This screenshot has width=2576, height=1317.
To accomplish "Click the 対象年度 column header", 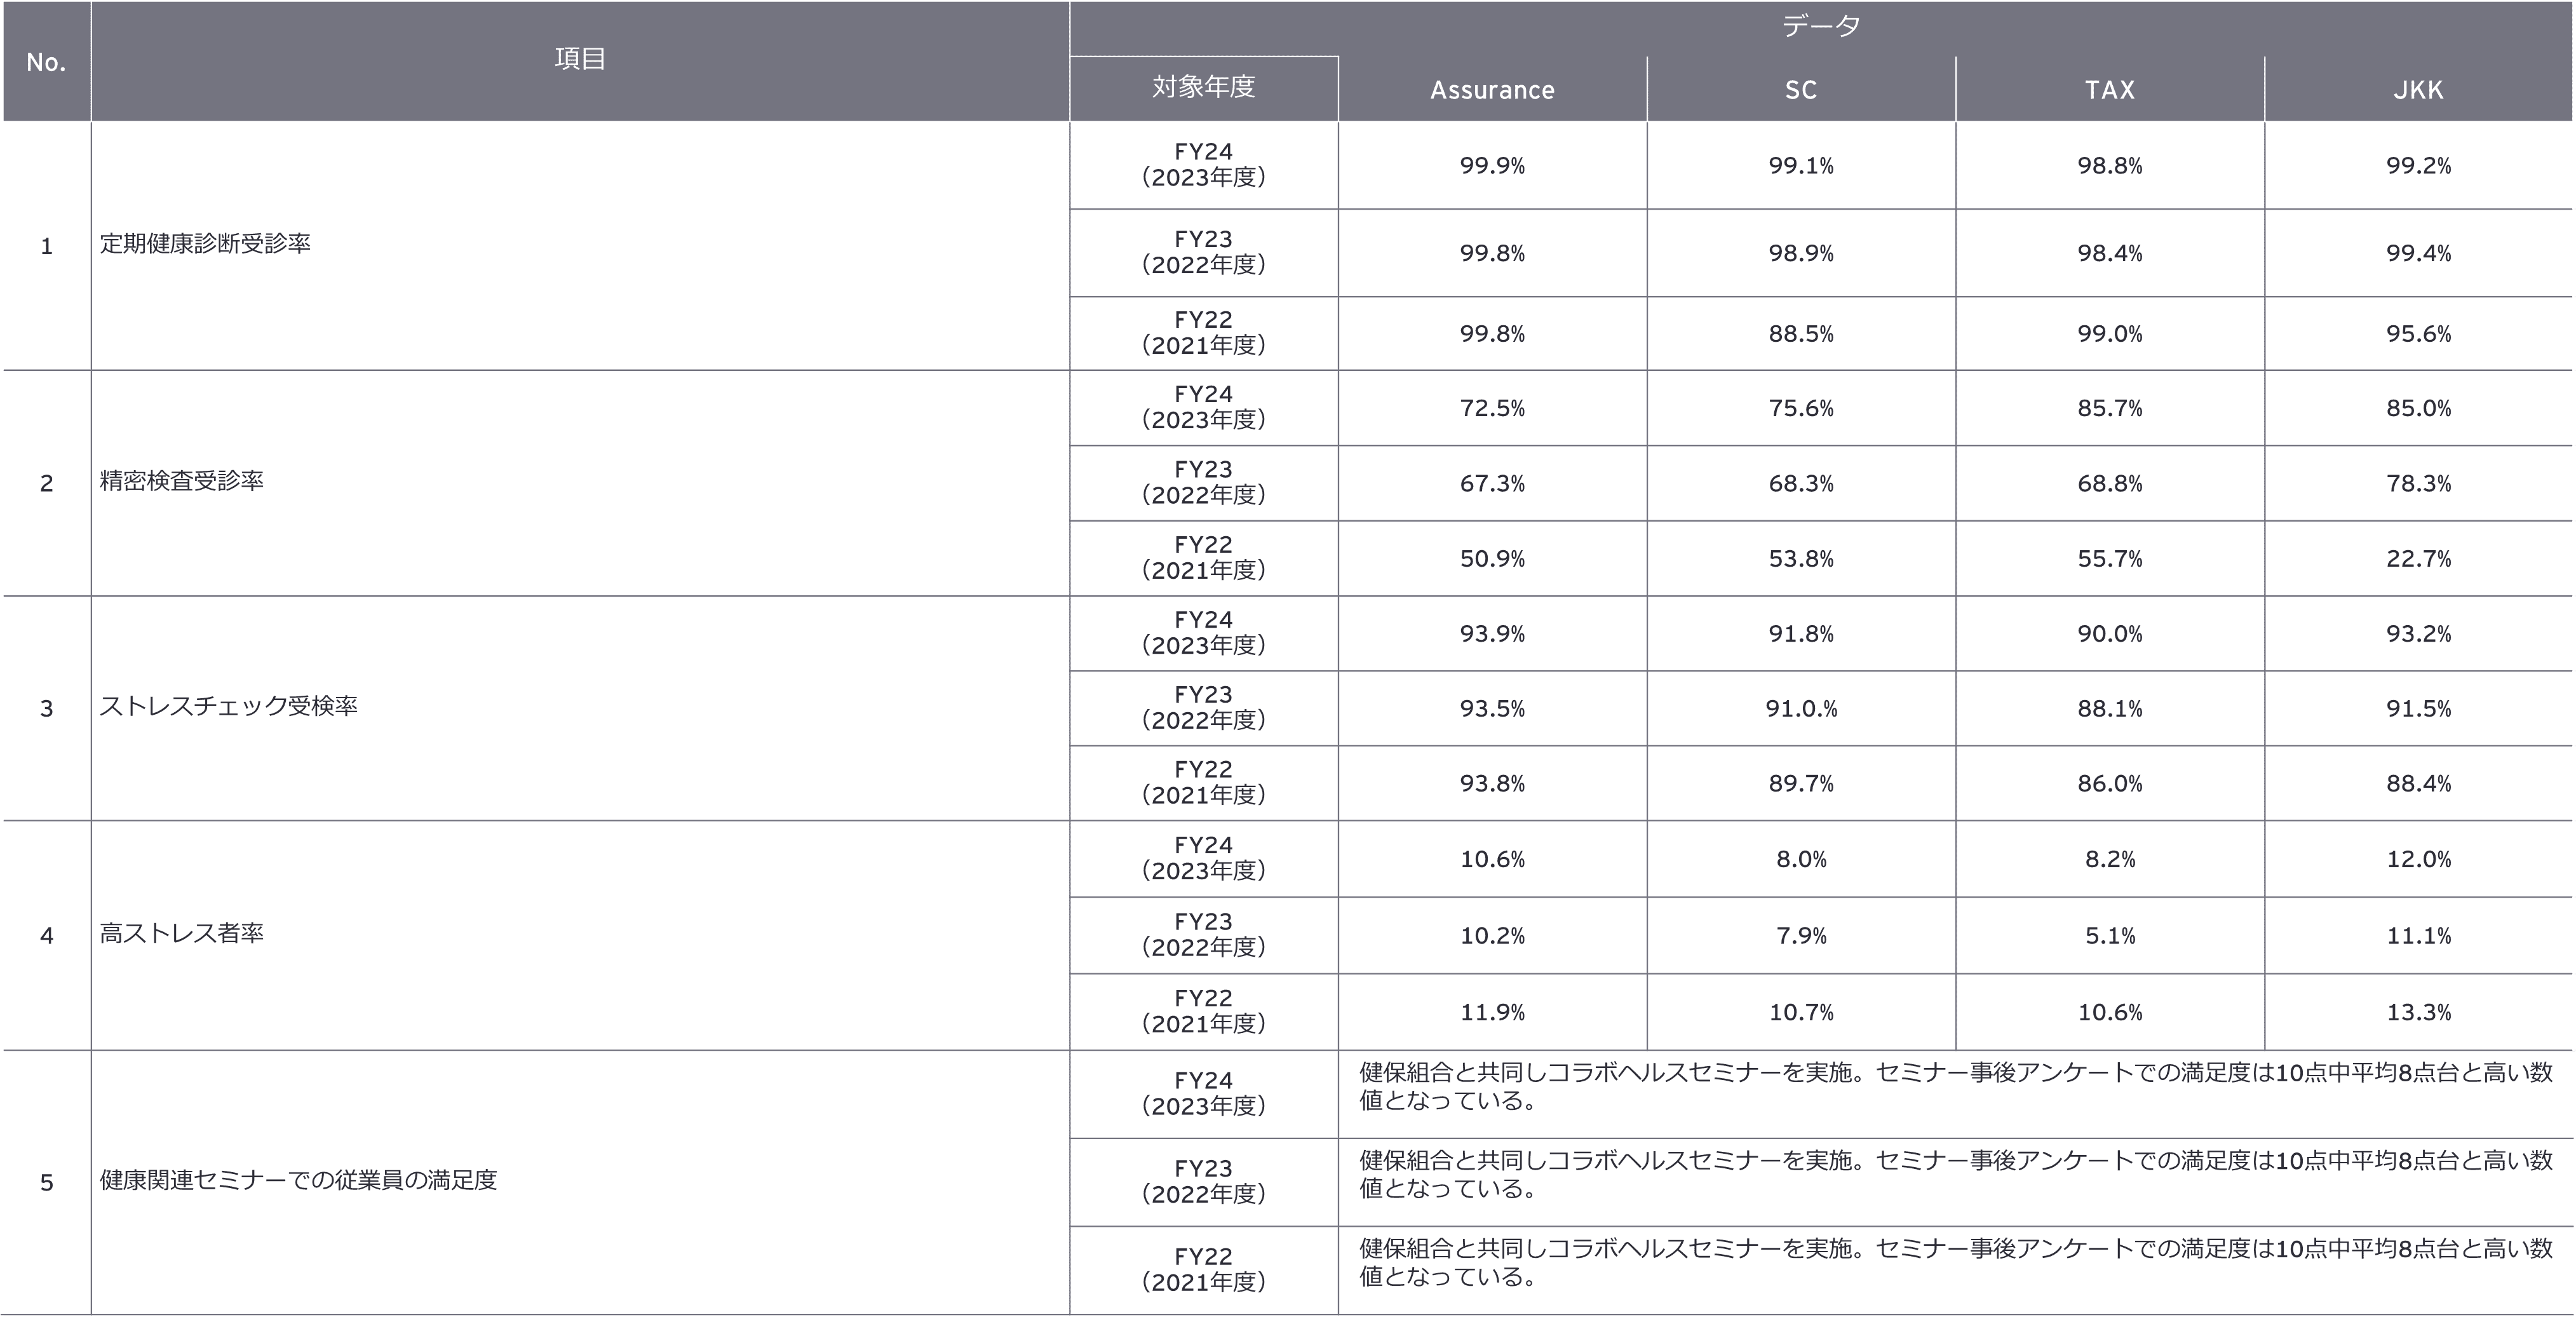I will [x=1203, y=87].
